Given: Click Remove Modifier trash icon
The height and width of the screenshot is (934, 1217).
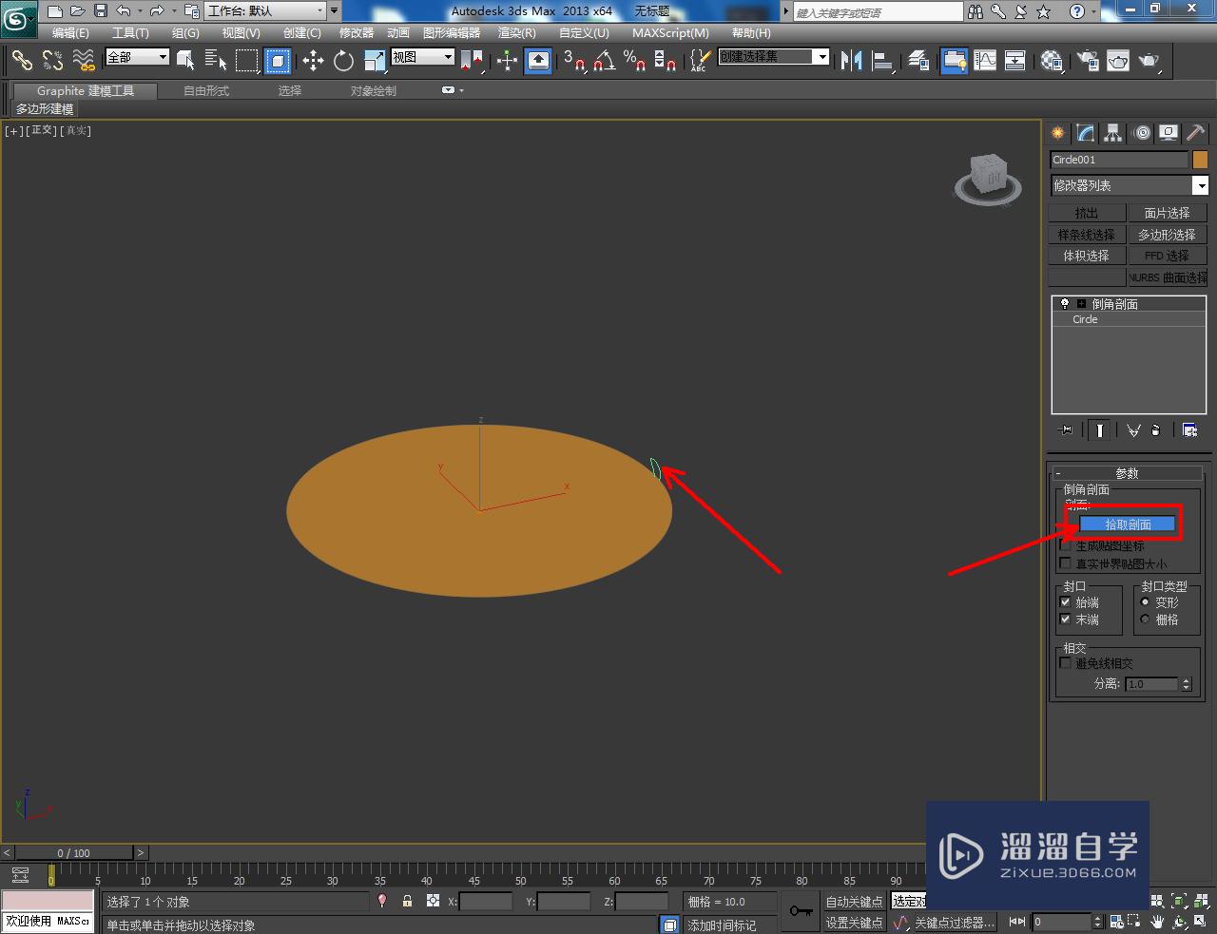Looking at the screenshot, I should (x=1156, y=430).
